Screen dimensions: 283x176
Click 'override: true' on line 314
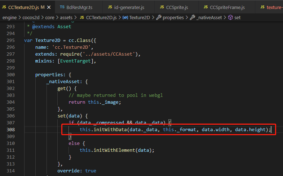77,171
